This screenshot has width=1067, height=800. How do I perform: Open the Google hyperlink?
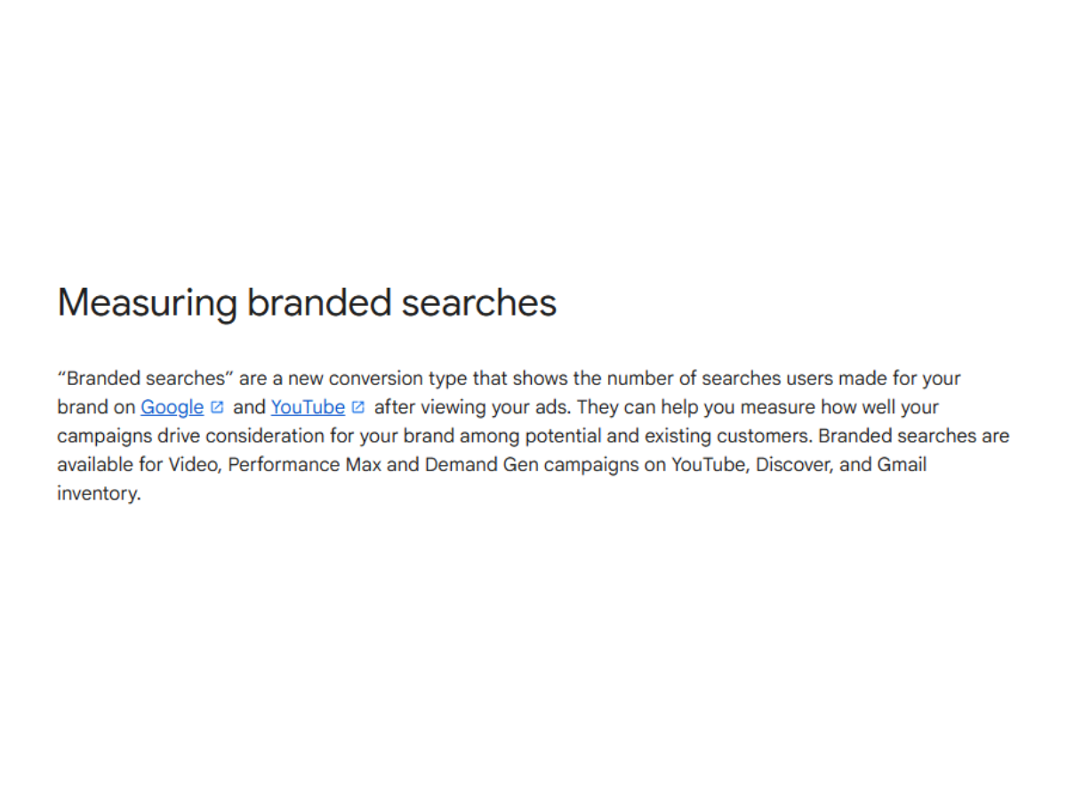(x=172, y=407)
